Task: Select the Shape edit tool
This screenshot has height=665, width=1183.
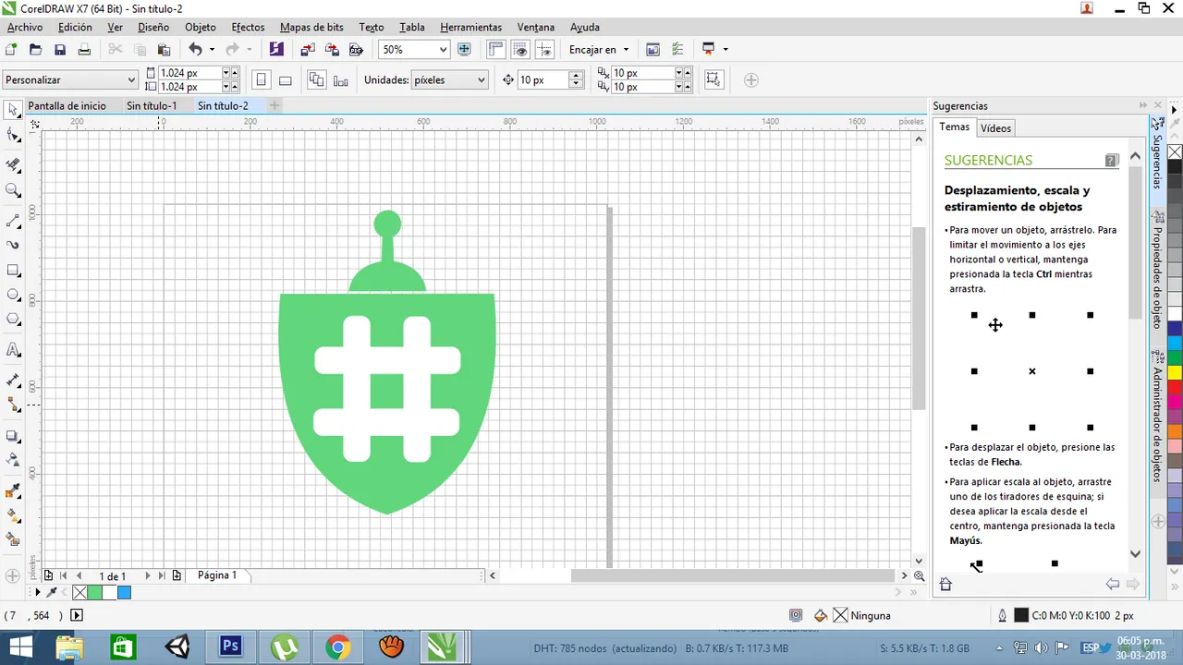Action: (13, 136)
